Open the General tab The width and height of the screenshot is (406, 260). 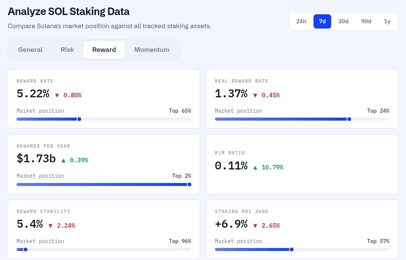[30, 50]
